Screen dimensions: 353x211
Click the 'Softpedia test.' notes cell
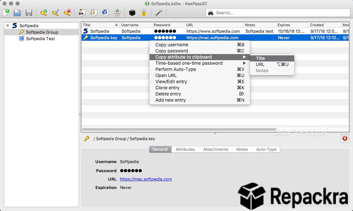[260, 31]
